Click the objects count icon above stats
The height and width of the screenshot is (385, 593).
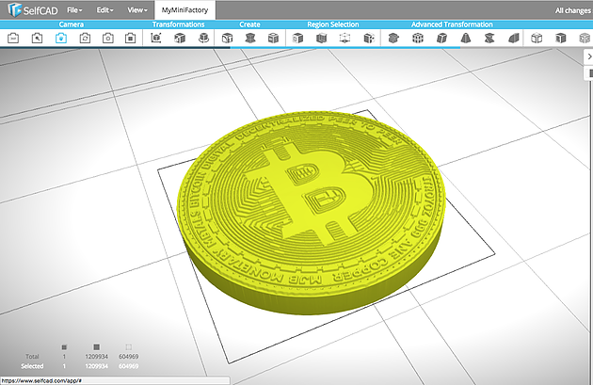coord(64,347)
